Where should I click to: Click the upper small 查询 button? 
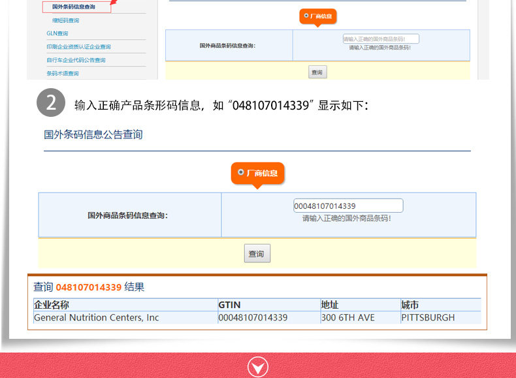(317, 72)
